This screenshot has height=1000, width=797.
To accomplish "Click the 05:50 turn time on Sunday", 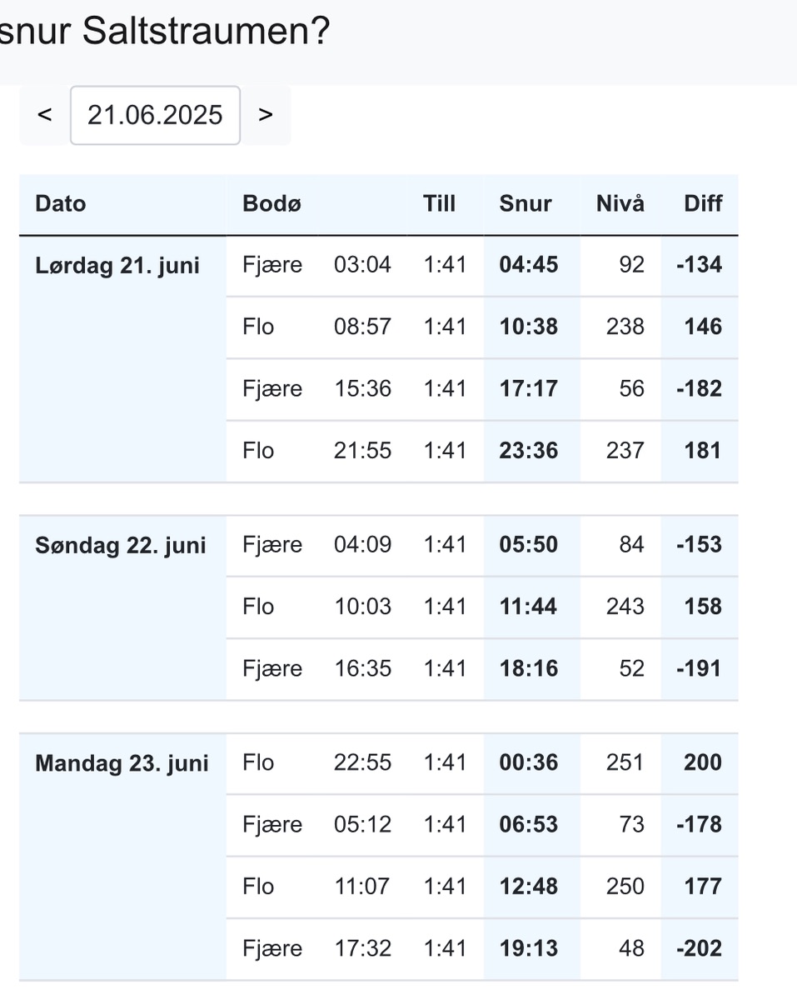I will pyautogui.click(x=529, y=546).
